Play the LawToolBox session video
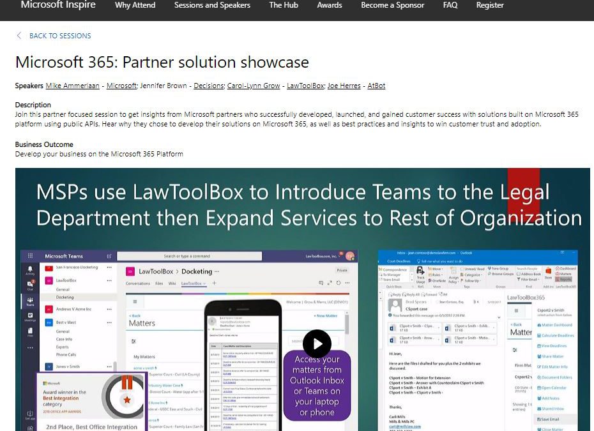 [317, 344]
